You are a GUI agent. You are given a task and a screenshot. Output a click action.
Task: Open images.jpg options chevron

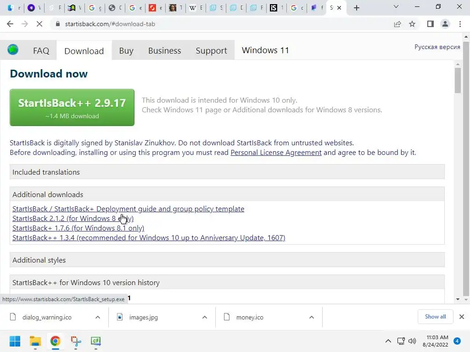[205, 317]
